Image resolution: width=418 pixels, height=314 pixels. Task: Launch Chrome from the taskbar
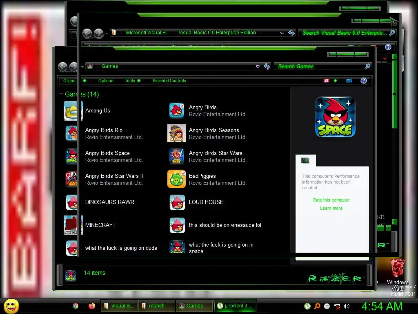[x=76, y=306]
